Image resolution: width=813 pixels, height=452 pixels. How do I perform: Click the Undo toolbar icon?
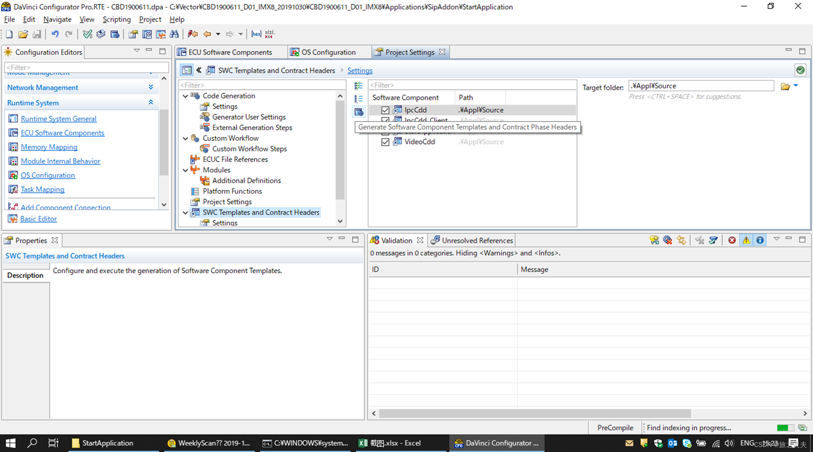coord(55,34)
